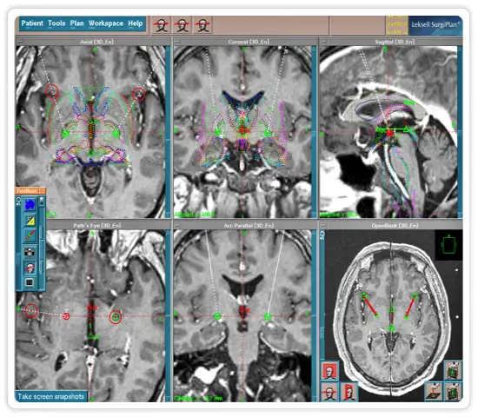Image resolution: width=478 pixels, height=417 pixels.
Task: Open the Workspace menu
Action: (x=106, y=23)
